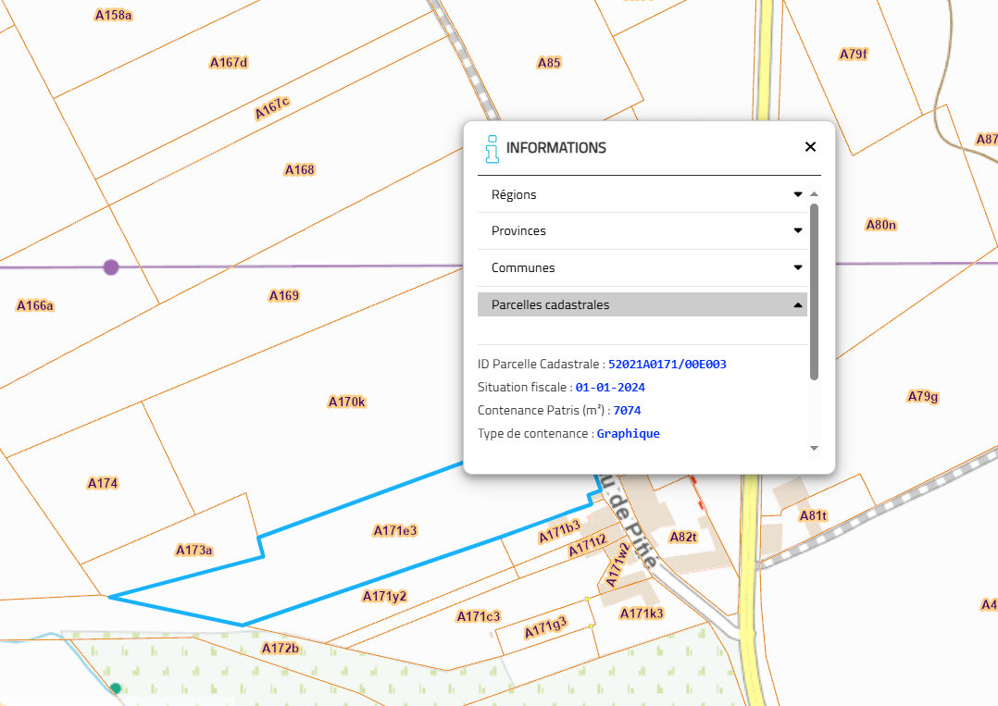Click the Informations info icon
Screen dimensions: 998x706
pos(492,148)
